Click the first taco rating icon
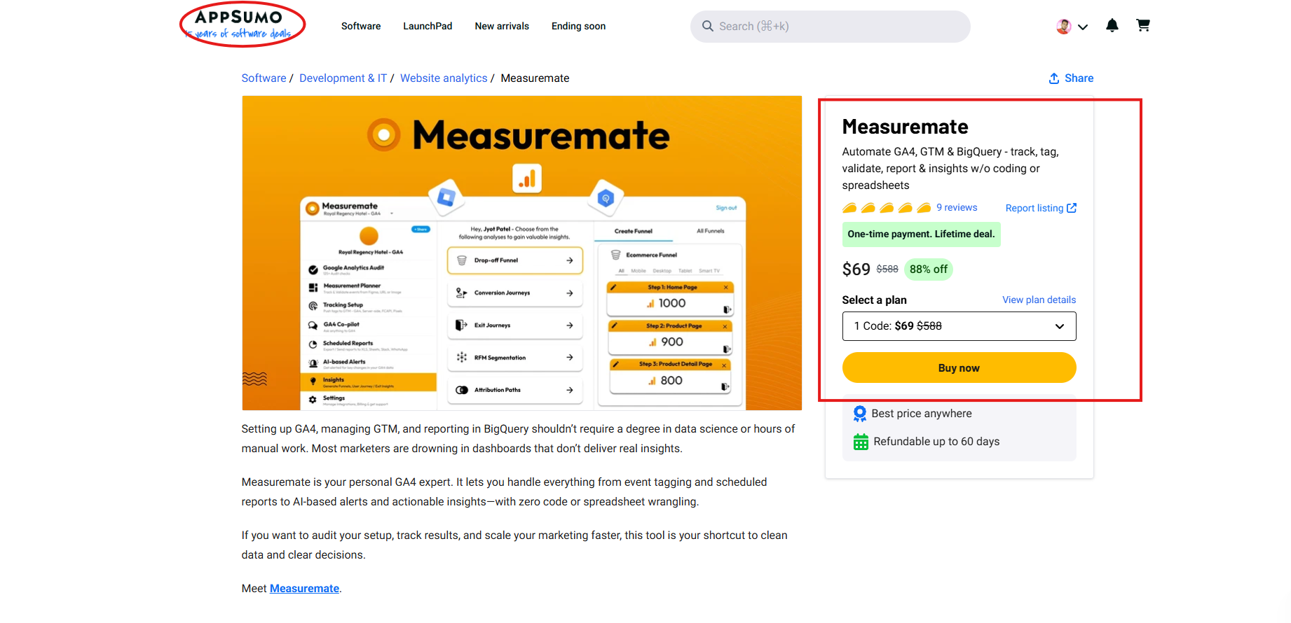1291x623 pixels. pyautogui.click(x=849, y=208)
